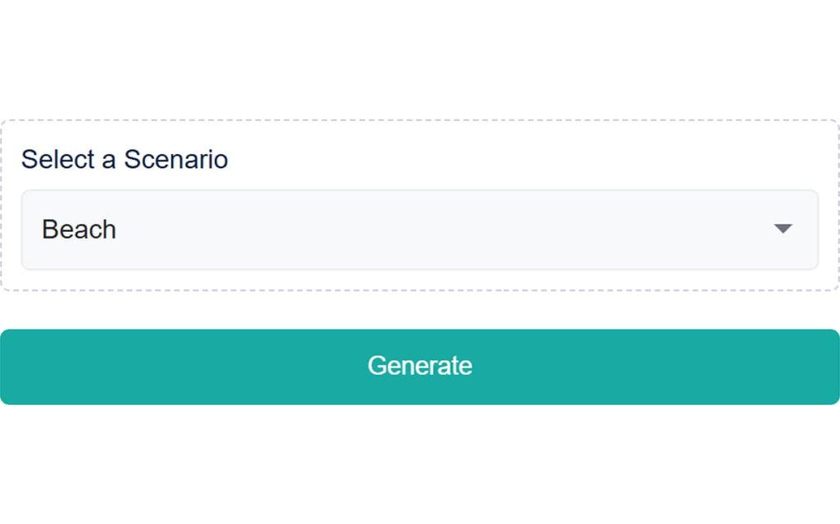Image resolution: width=840 pixels, height=524 pixels.
Task: Toggle the scenario list open with the chevron
Action: pos(783,229)
